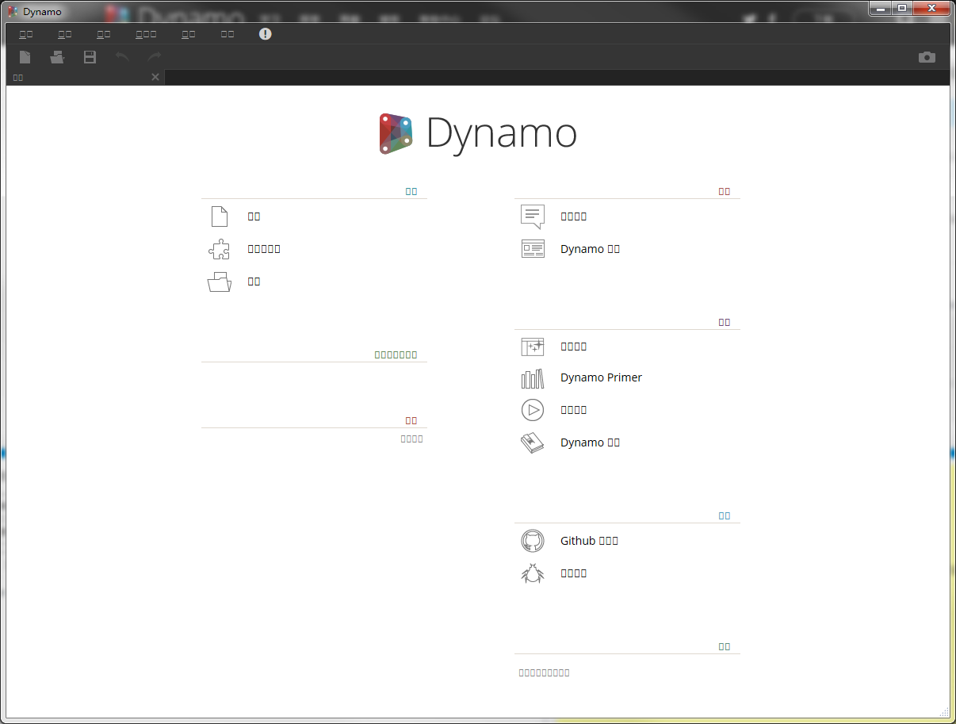Open the Dynamo dictionary link text

click(590, 442)
